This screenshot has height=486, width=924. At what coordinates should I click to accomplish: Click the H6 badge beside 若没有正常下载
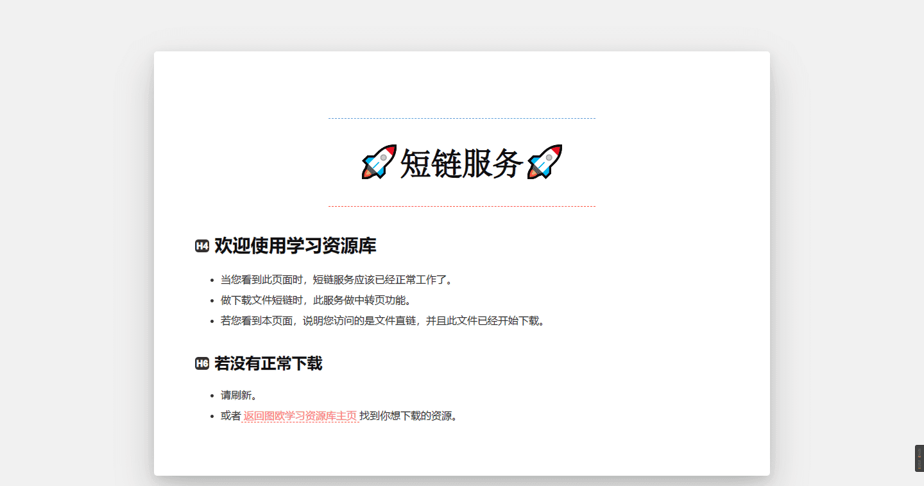[201, 363]
